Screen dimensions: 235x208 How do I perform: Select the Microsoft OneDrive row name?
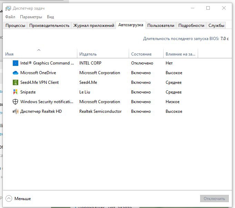coord(38,73)
